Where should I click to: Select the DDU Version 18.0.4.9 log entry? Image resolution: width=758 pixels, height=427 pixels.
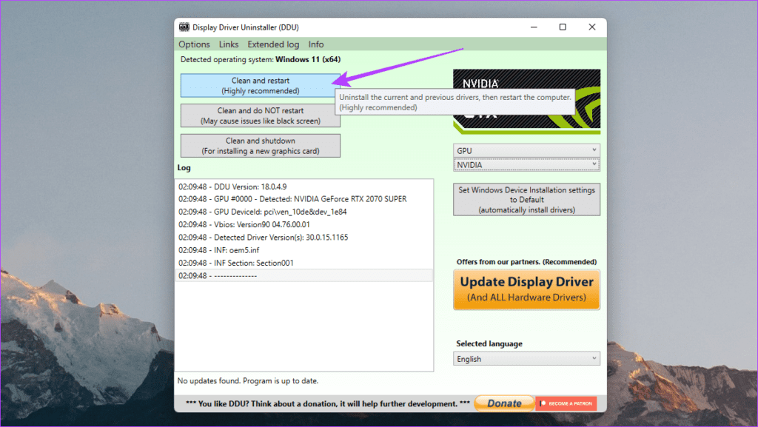237,186
